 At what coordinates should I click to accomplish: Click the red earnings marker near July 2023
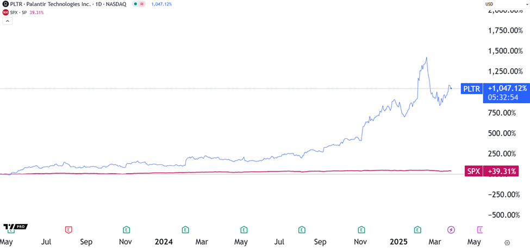68,230
